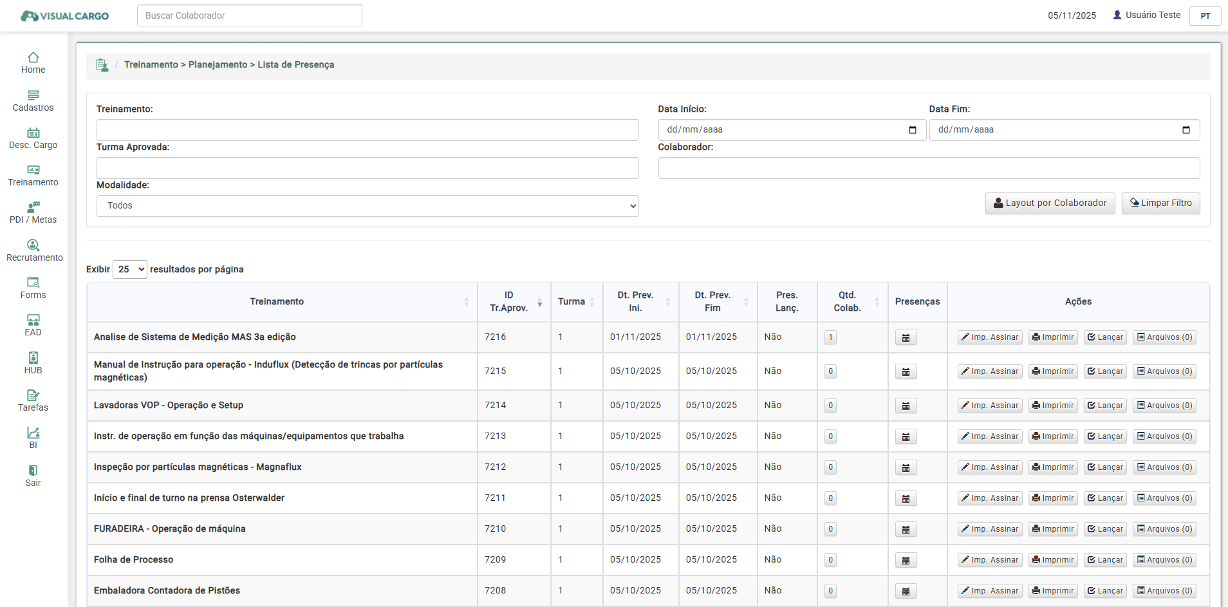Expand the Modalidade dropdown
The width and height of the screenshot is (1228, 607).
coord(367,206)
